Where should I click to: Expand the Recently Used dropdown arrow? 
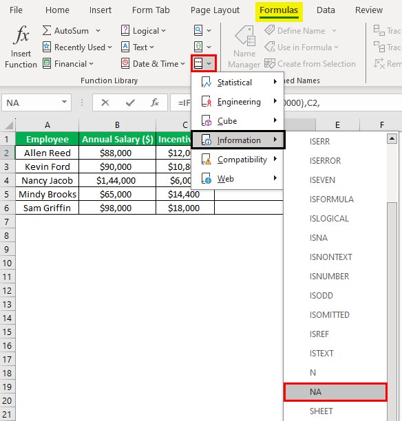click(x=109, y=47)
